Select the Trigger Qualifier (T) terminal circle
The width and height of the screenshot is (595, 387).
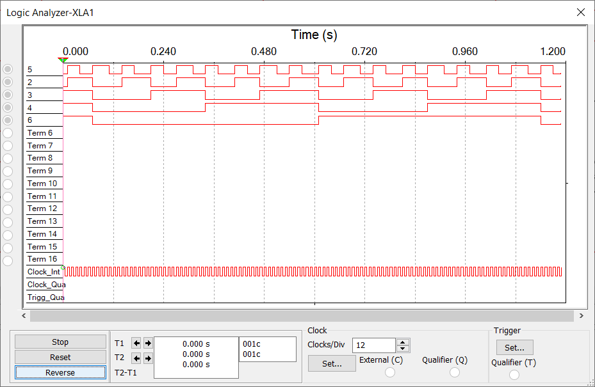click(514, 374)
